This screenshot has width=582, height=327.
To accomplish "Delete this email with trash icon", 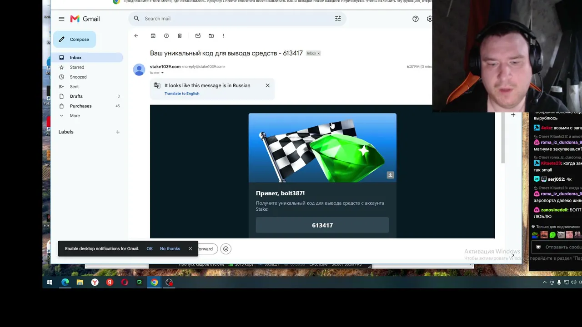I will click(180, 36).
